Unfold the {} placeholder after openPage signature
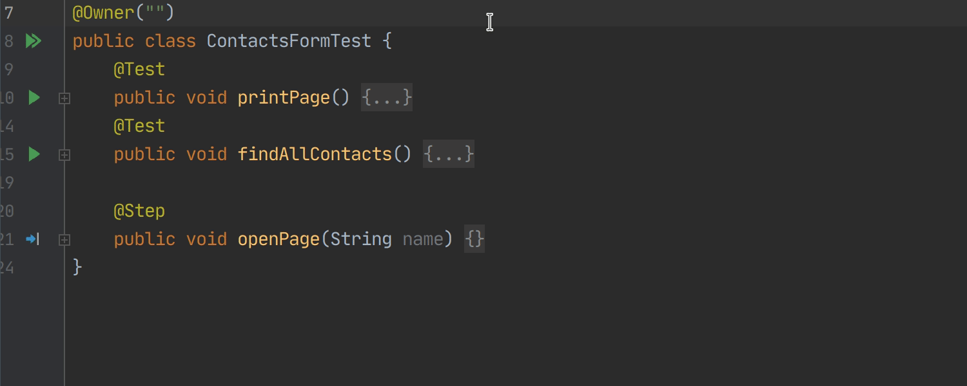 pyautogui.click(x=474, y=239)
